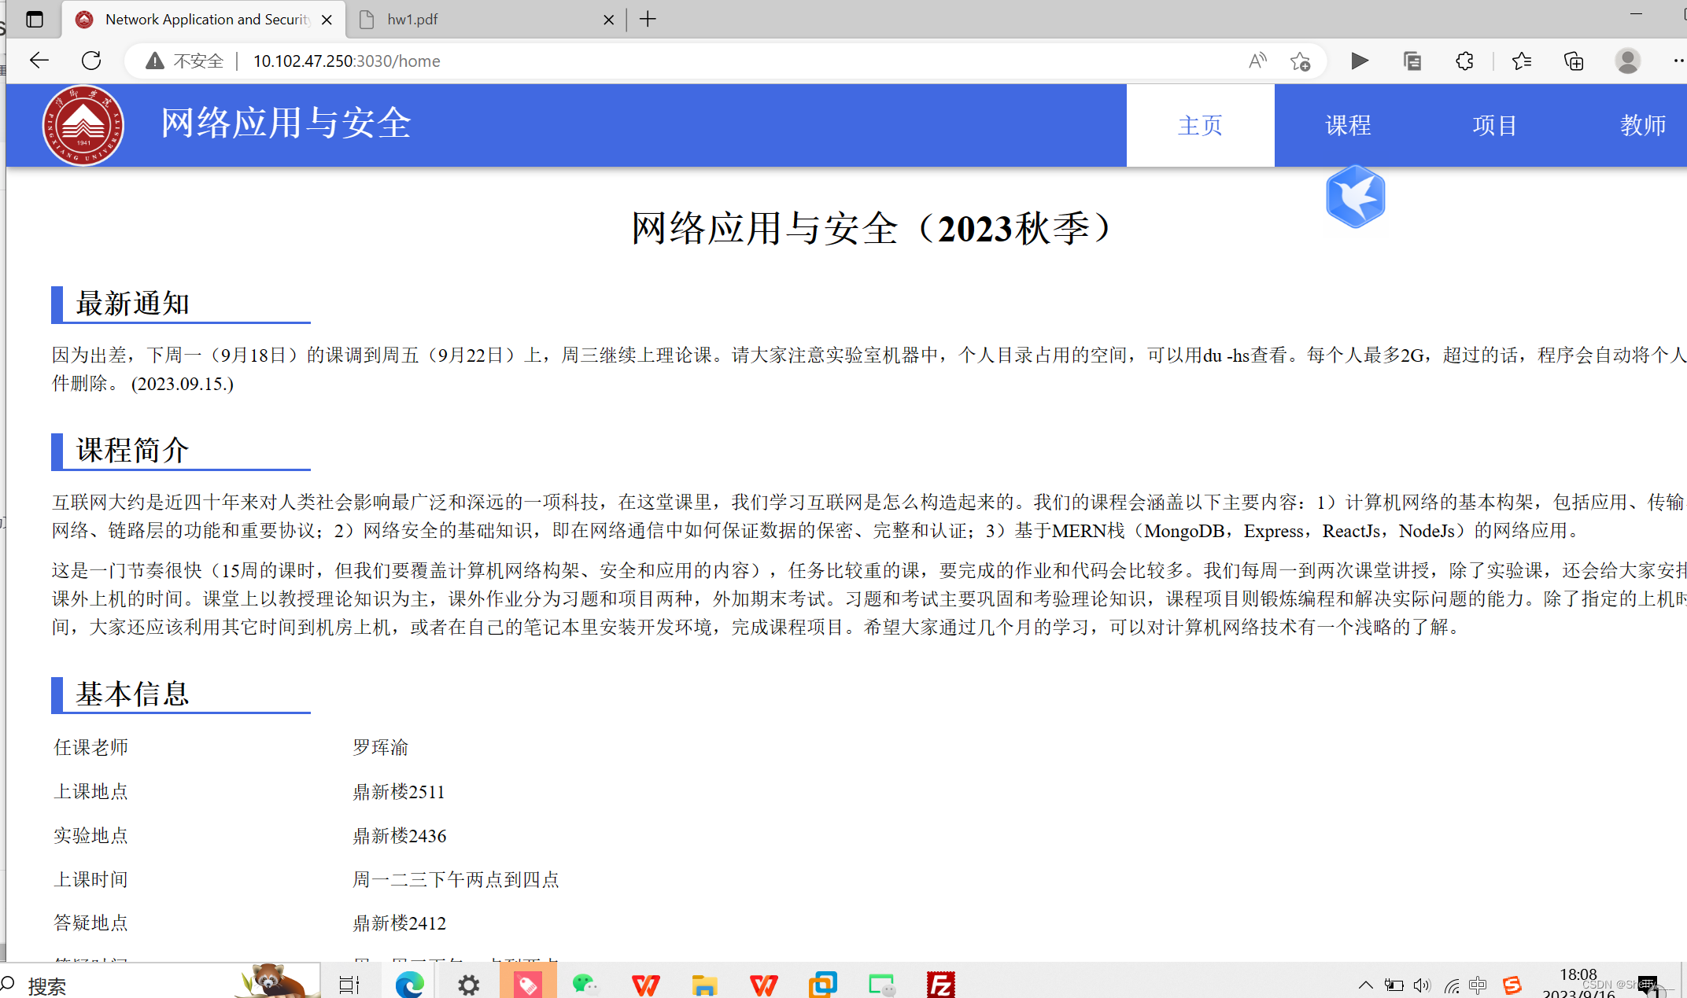
Task: Show hidden system tray icons chevron
Action: 1366,985
